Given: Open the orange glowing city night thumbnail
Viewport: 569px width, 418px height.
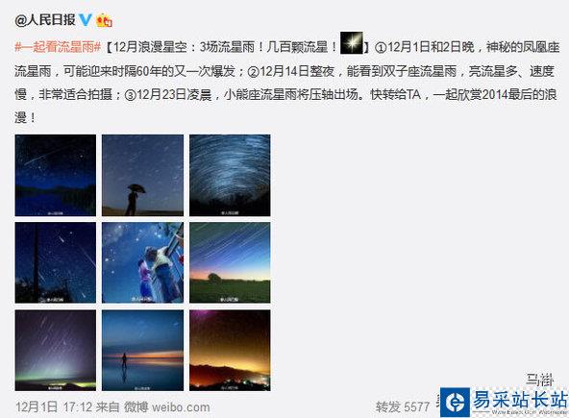Looking at the screenshot, I should [230, 350].
